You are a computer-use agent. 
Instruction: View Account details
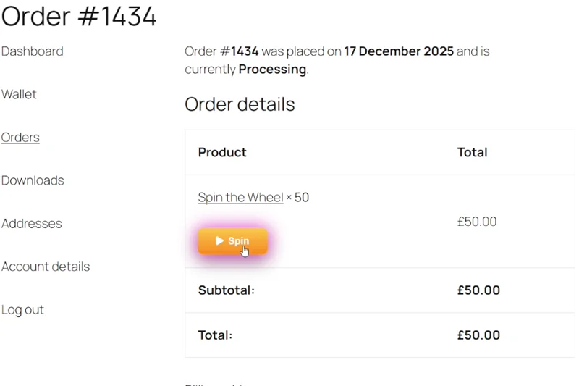(x=46, y=267)
